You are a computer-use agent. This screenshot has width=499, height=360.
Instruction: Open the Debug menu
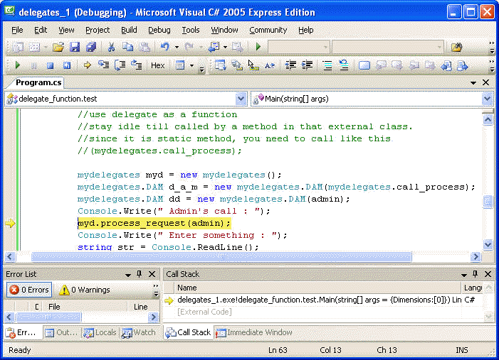(159, 30)
